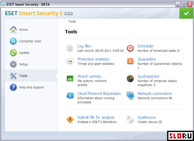The height and width of the screenshot is (141, 194).
Task: Click the green Update arrows icon
Action: 13,53
